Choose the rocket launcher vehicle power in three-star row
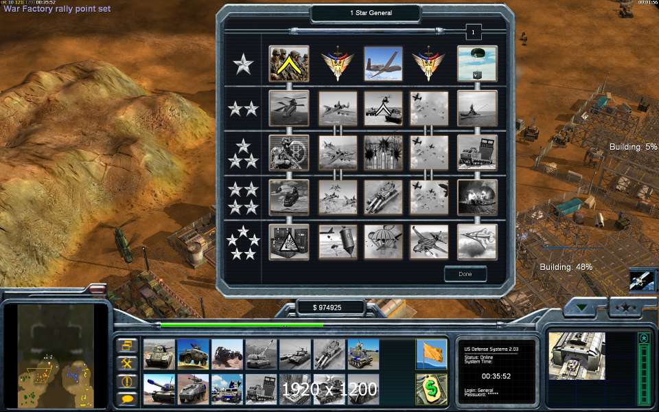This screenshot has width=659, height=412. point(477,152)
